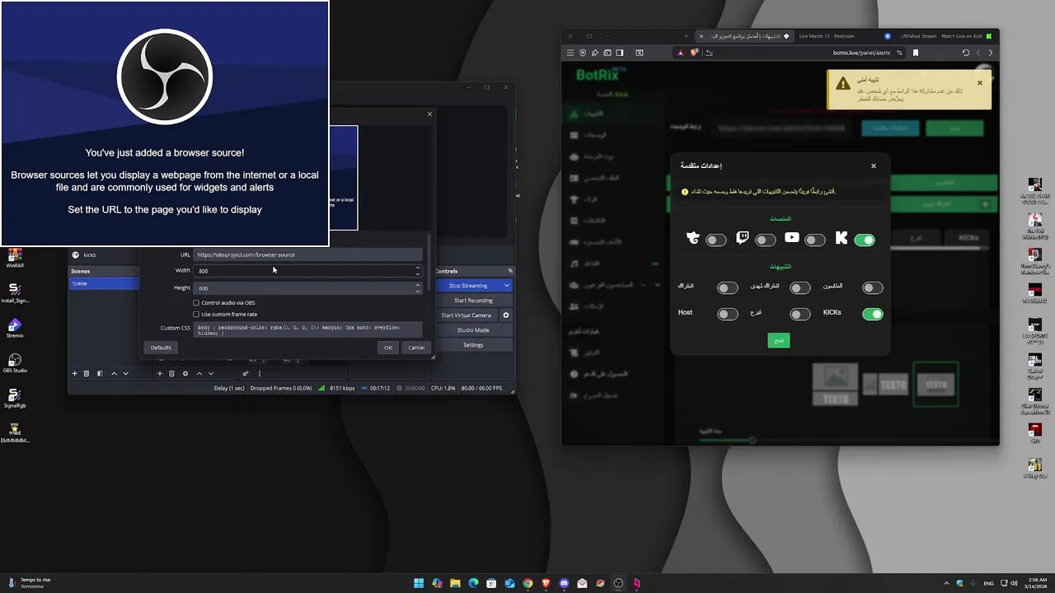Click OK in the browser source properties
Viewport: 1055px width, 593px height.
click(x=388, y=348)
